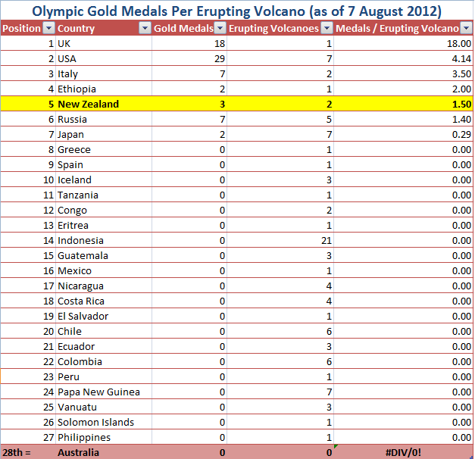
Task: Select the Ethiopia country cell
Action: pyautogui.click(x=104, y=89)
